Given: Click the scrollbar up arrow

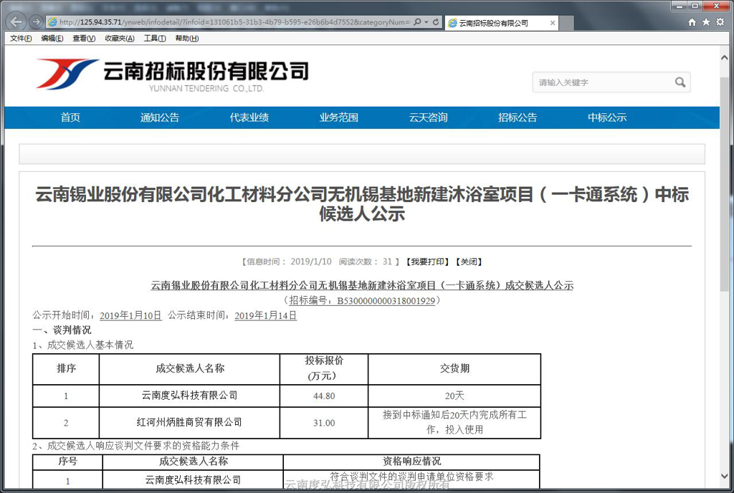Looking at the screenshot, I should (724, 57).
